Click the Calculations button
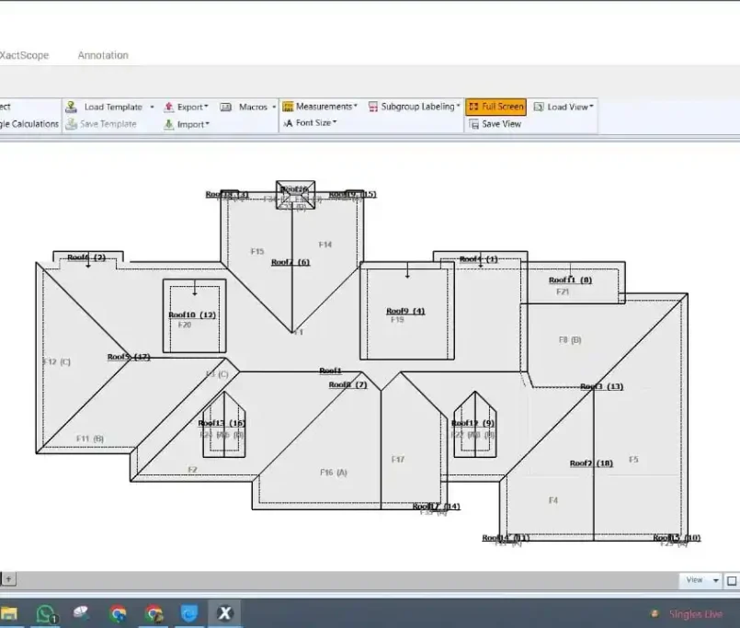Screen dimensions: 740x628 pyautogui.click(x=29, y=124)
